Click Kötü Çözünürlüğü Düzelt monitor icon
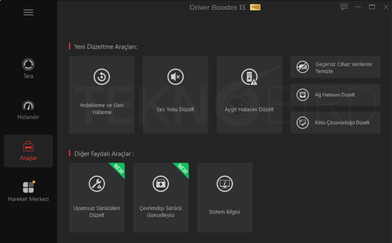 click(302, 123)
